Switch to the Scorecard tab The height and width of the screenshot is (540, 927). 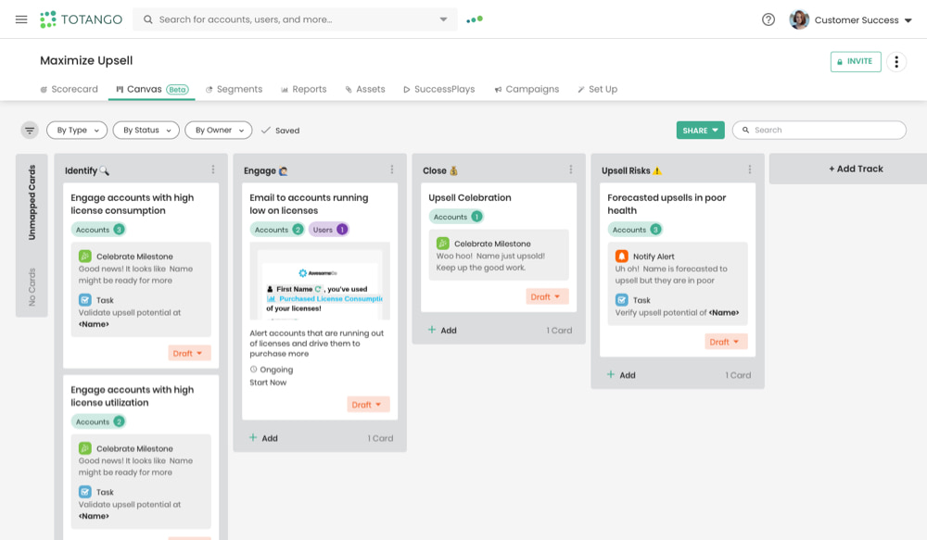[70, 89]
